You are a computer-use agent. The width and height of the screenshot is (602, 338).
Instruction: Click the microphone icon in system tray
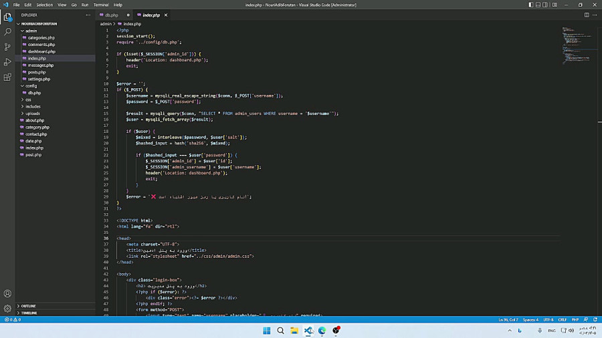[x=539, y=331]
